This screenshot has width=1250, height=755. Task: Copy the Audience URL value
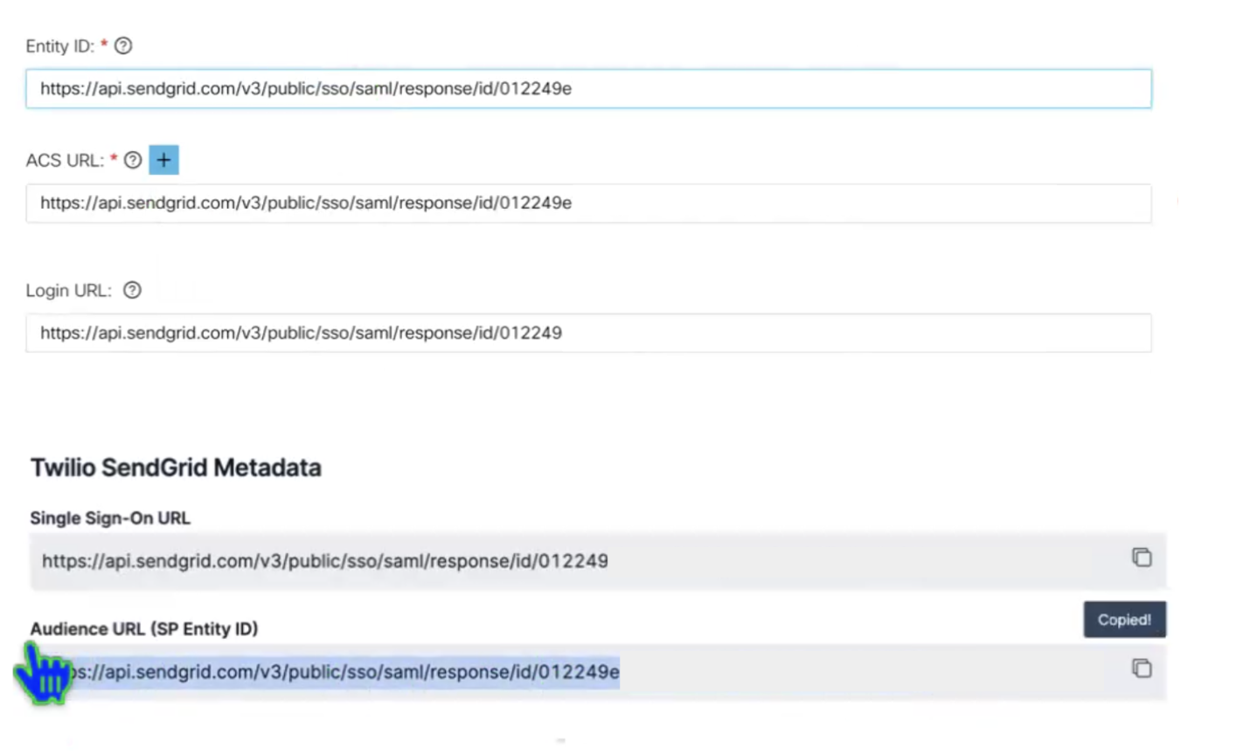[1142, 668]
